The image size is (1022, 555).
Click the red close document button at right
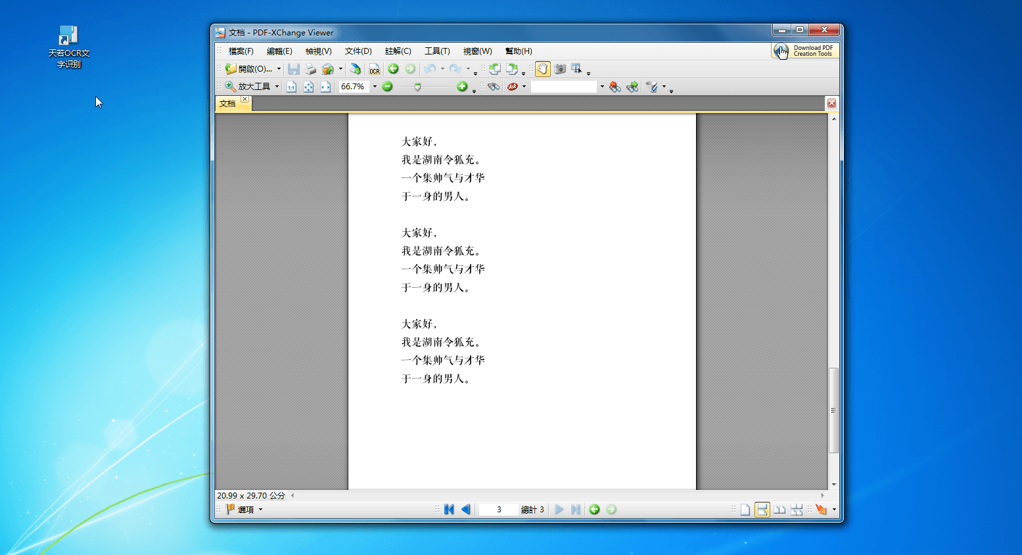pos(831,103)
